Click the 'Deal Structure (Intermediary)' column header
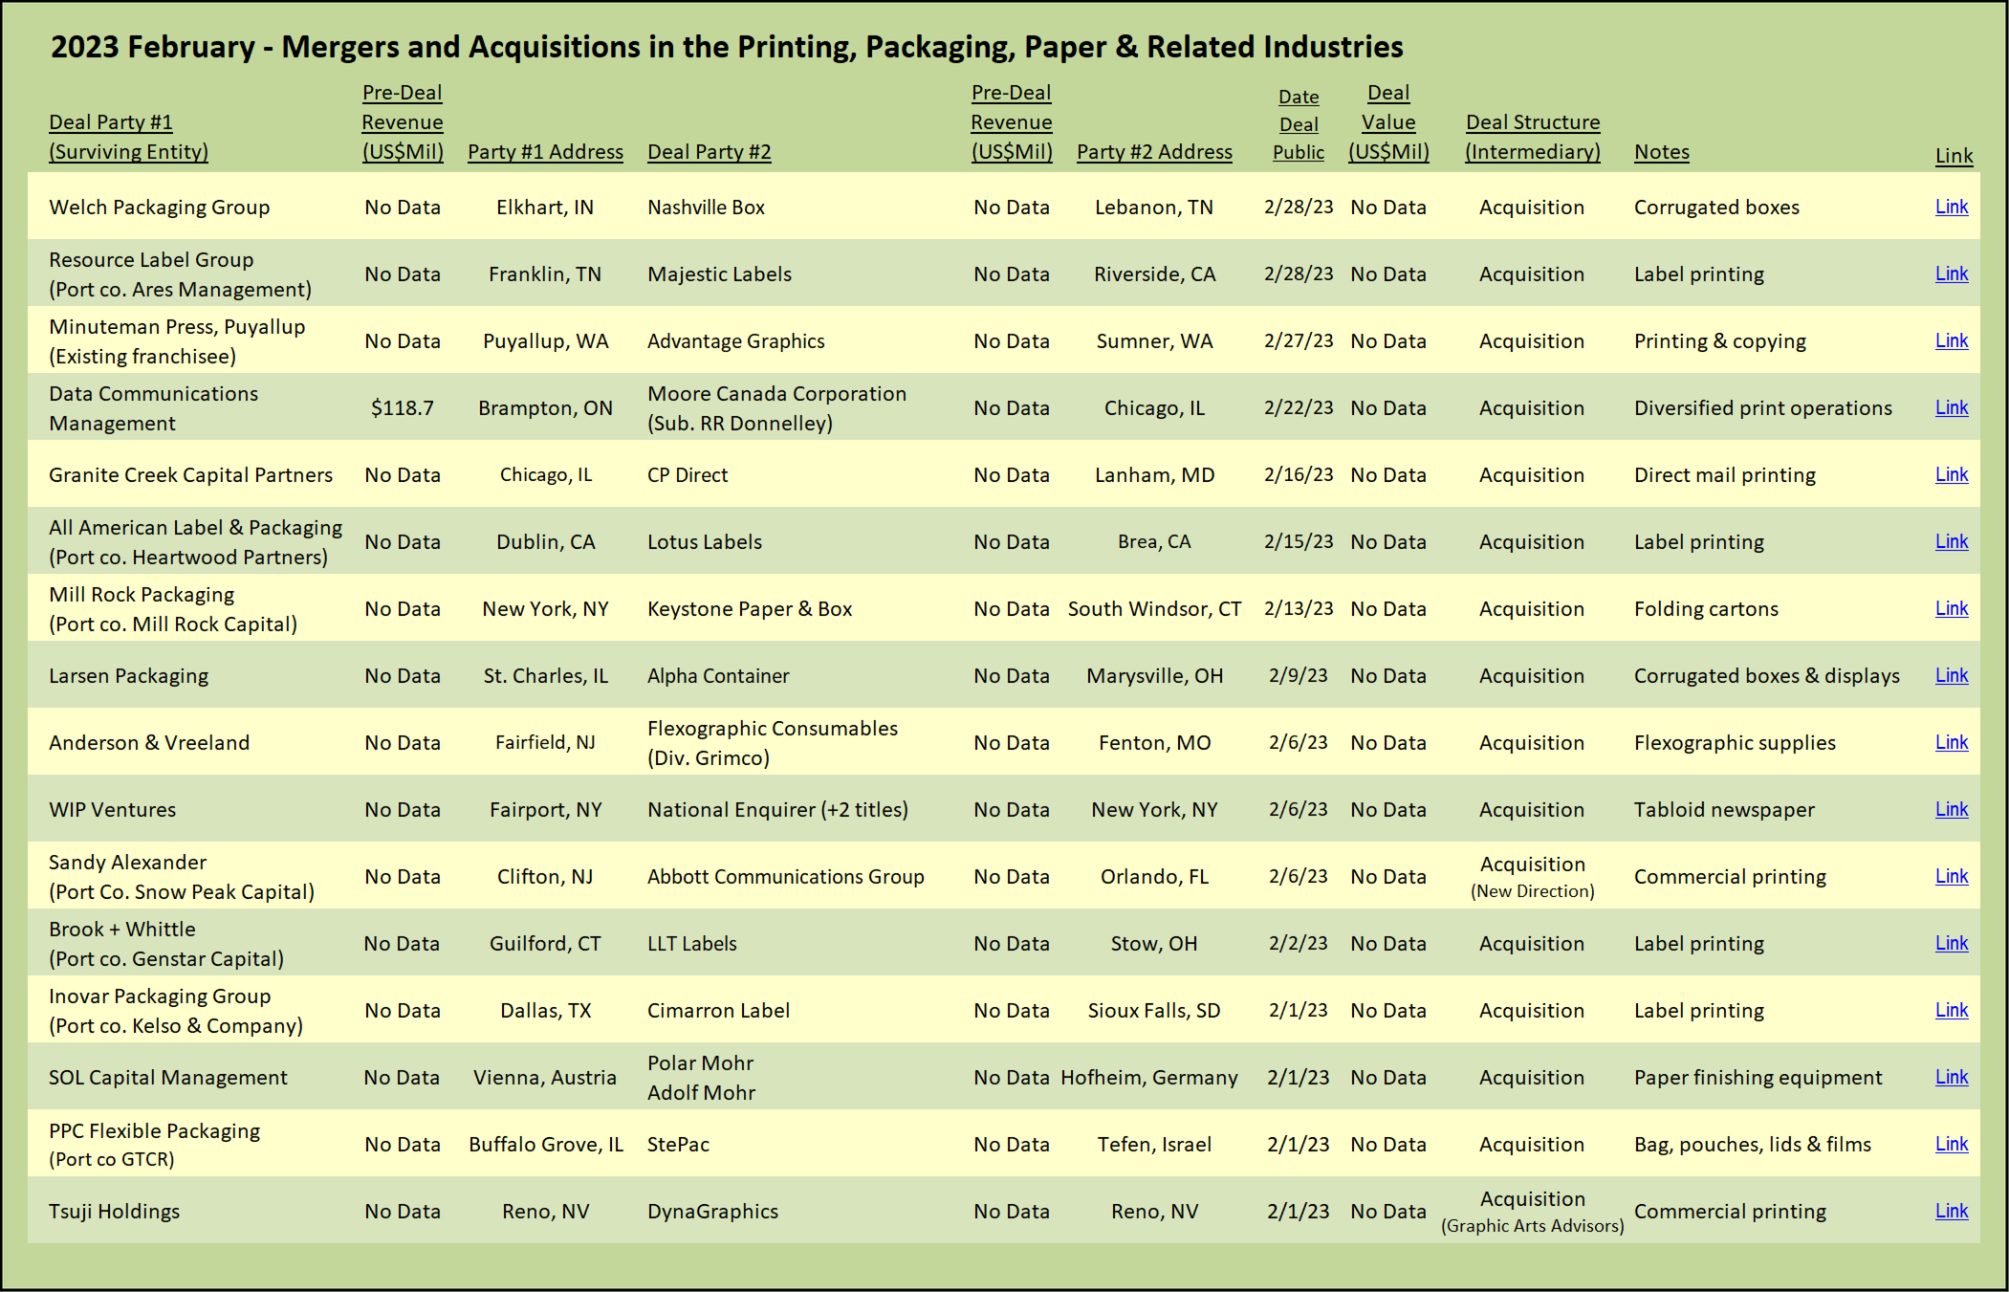The height and width of the screenshot is (1292, 2009). tap(1533, 137)
